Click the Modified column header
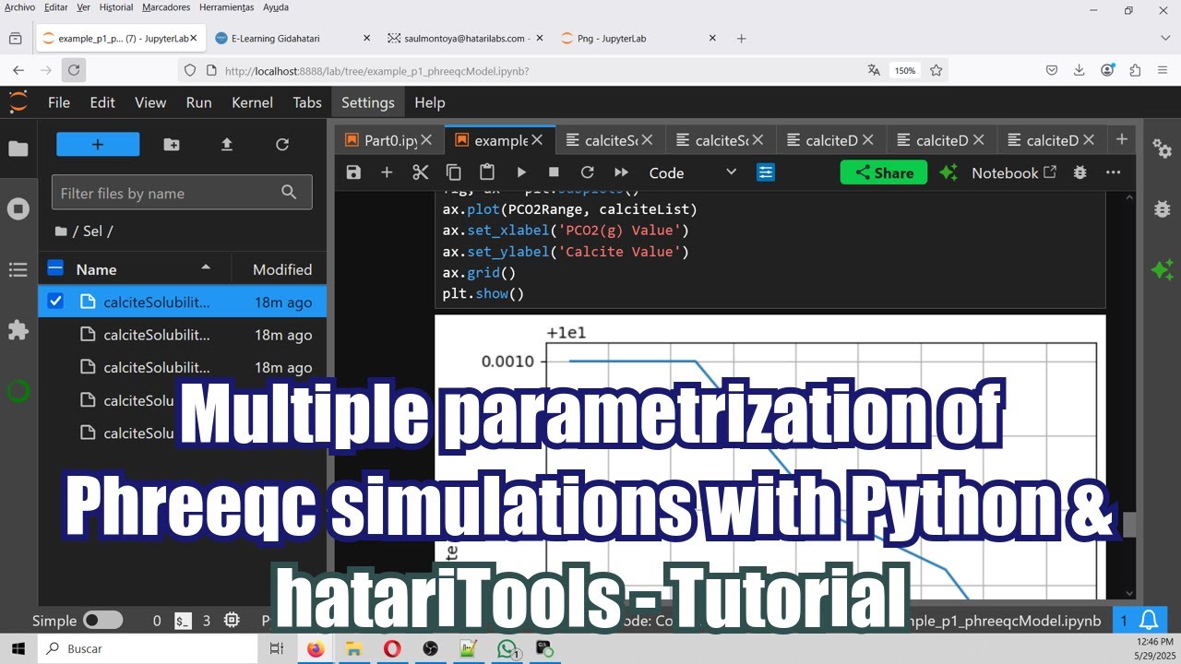This screenshot has height=664, width=1181. (x=282, y=269)
